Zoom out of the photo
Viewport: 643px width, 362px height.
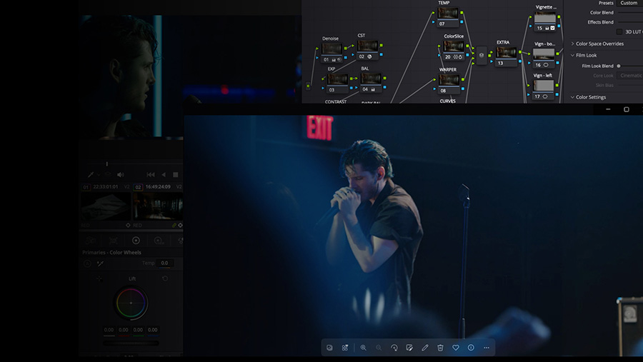[379, 348]
